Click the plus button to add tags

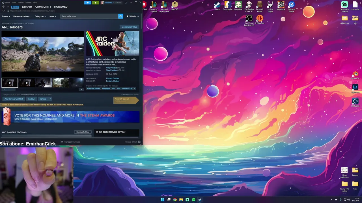coord(135,89)
